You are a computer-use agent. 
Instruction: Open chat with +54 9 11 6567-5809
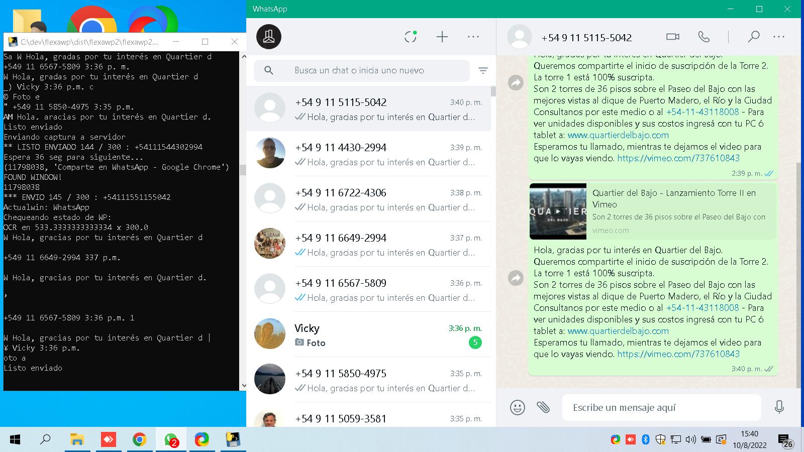(x=368, y=289)
